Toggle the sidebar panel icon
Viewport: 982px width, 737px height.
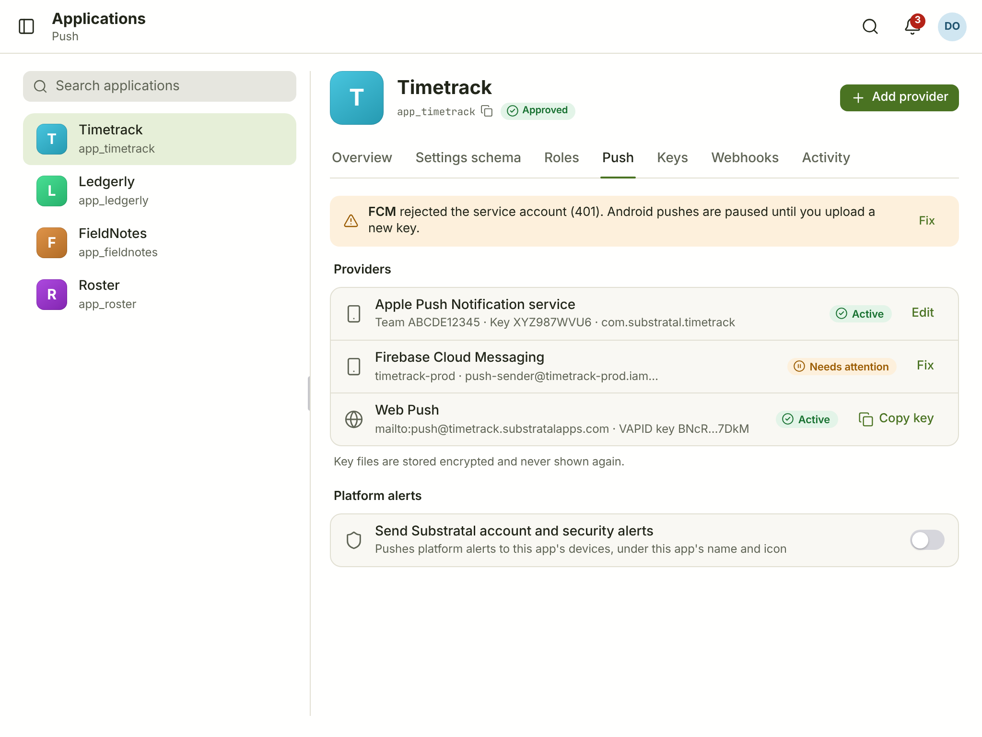26,26
